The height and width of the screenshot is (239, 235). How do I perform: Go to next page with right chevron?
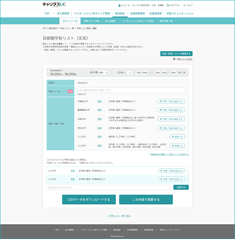coord(184,73)
